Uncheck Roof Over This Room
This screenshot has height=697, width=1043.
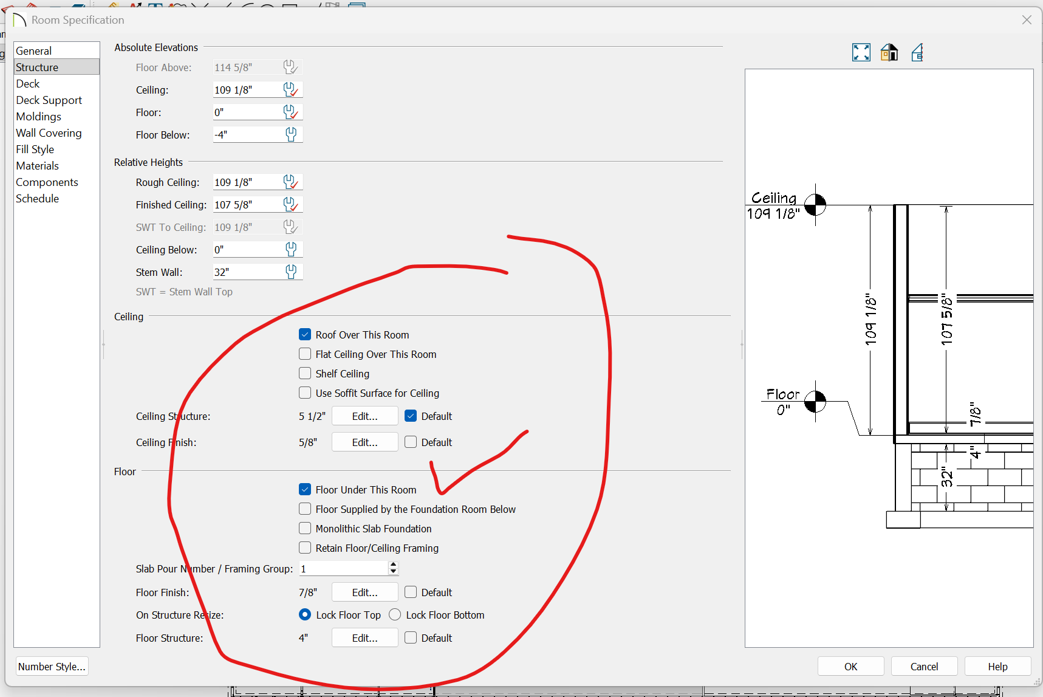[305, 335]
